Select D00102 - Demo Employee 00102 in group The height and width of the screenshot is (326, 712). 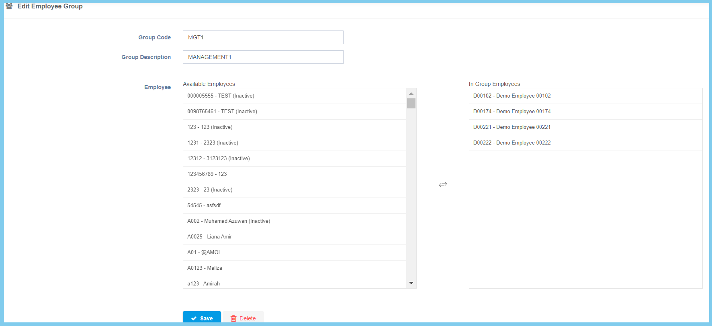pos(585,96)
